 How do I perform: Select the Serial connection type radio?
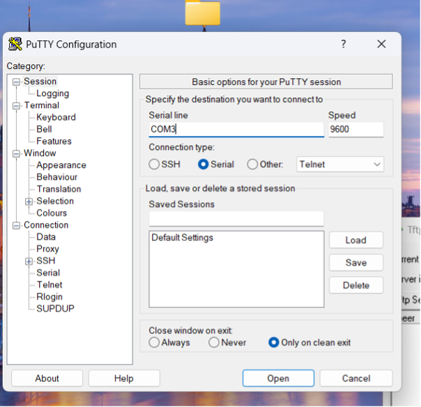coord(204,164)
